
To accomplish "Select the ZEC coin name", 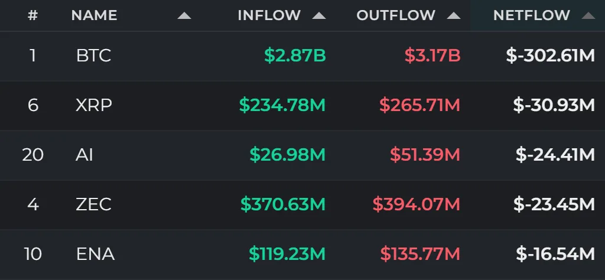I will point(94,204).
